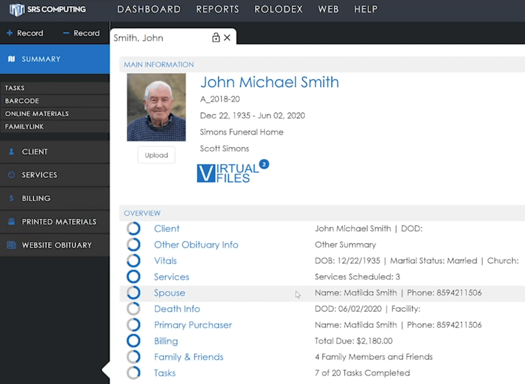Image resolution: width=525 pixels, height=384 pixels.
Task: Open the Reports menu
Action: [x=217, y=9]
